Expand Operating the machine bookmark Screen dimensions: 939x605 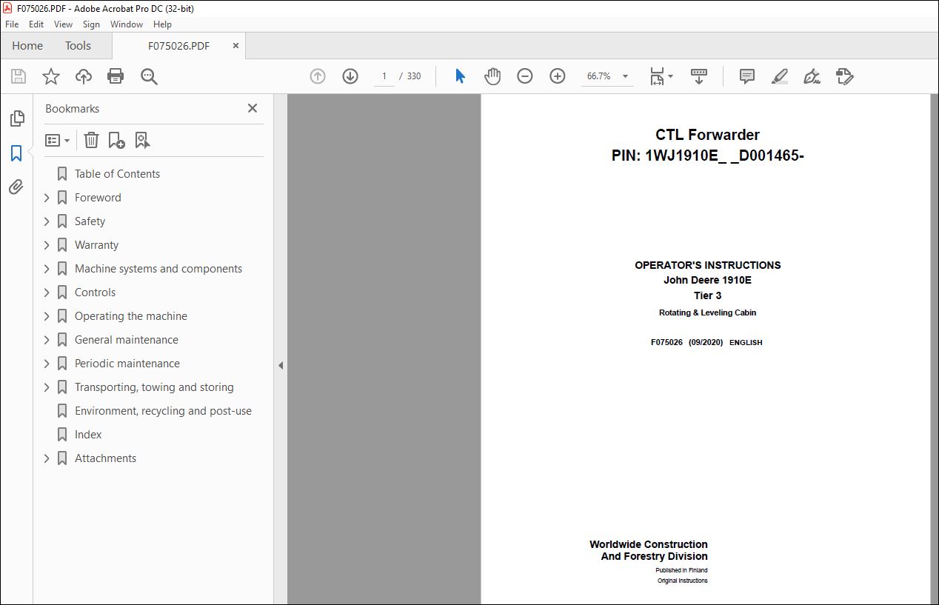click(47, 316)
